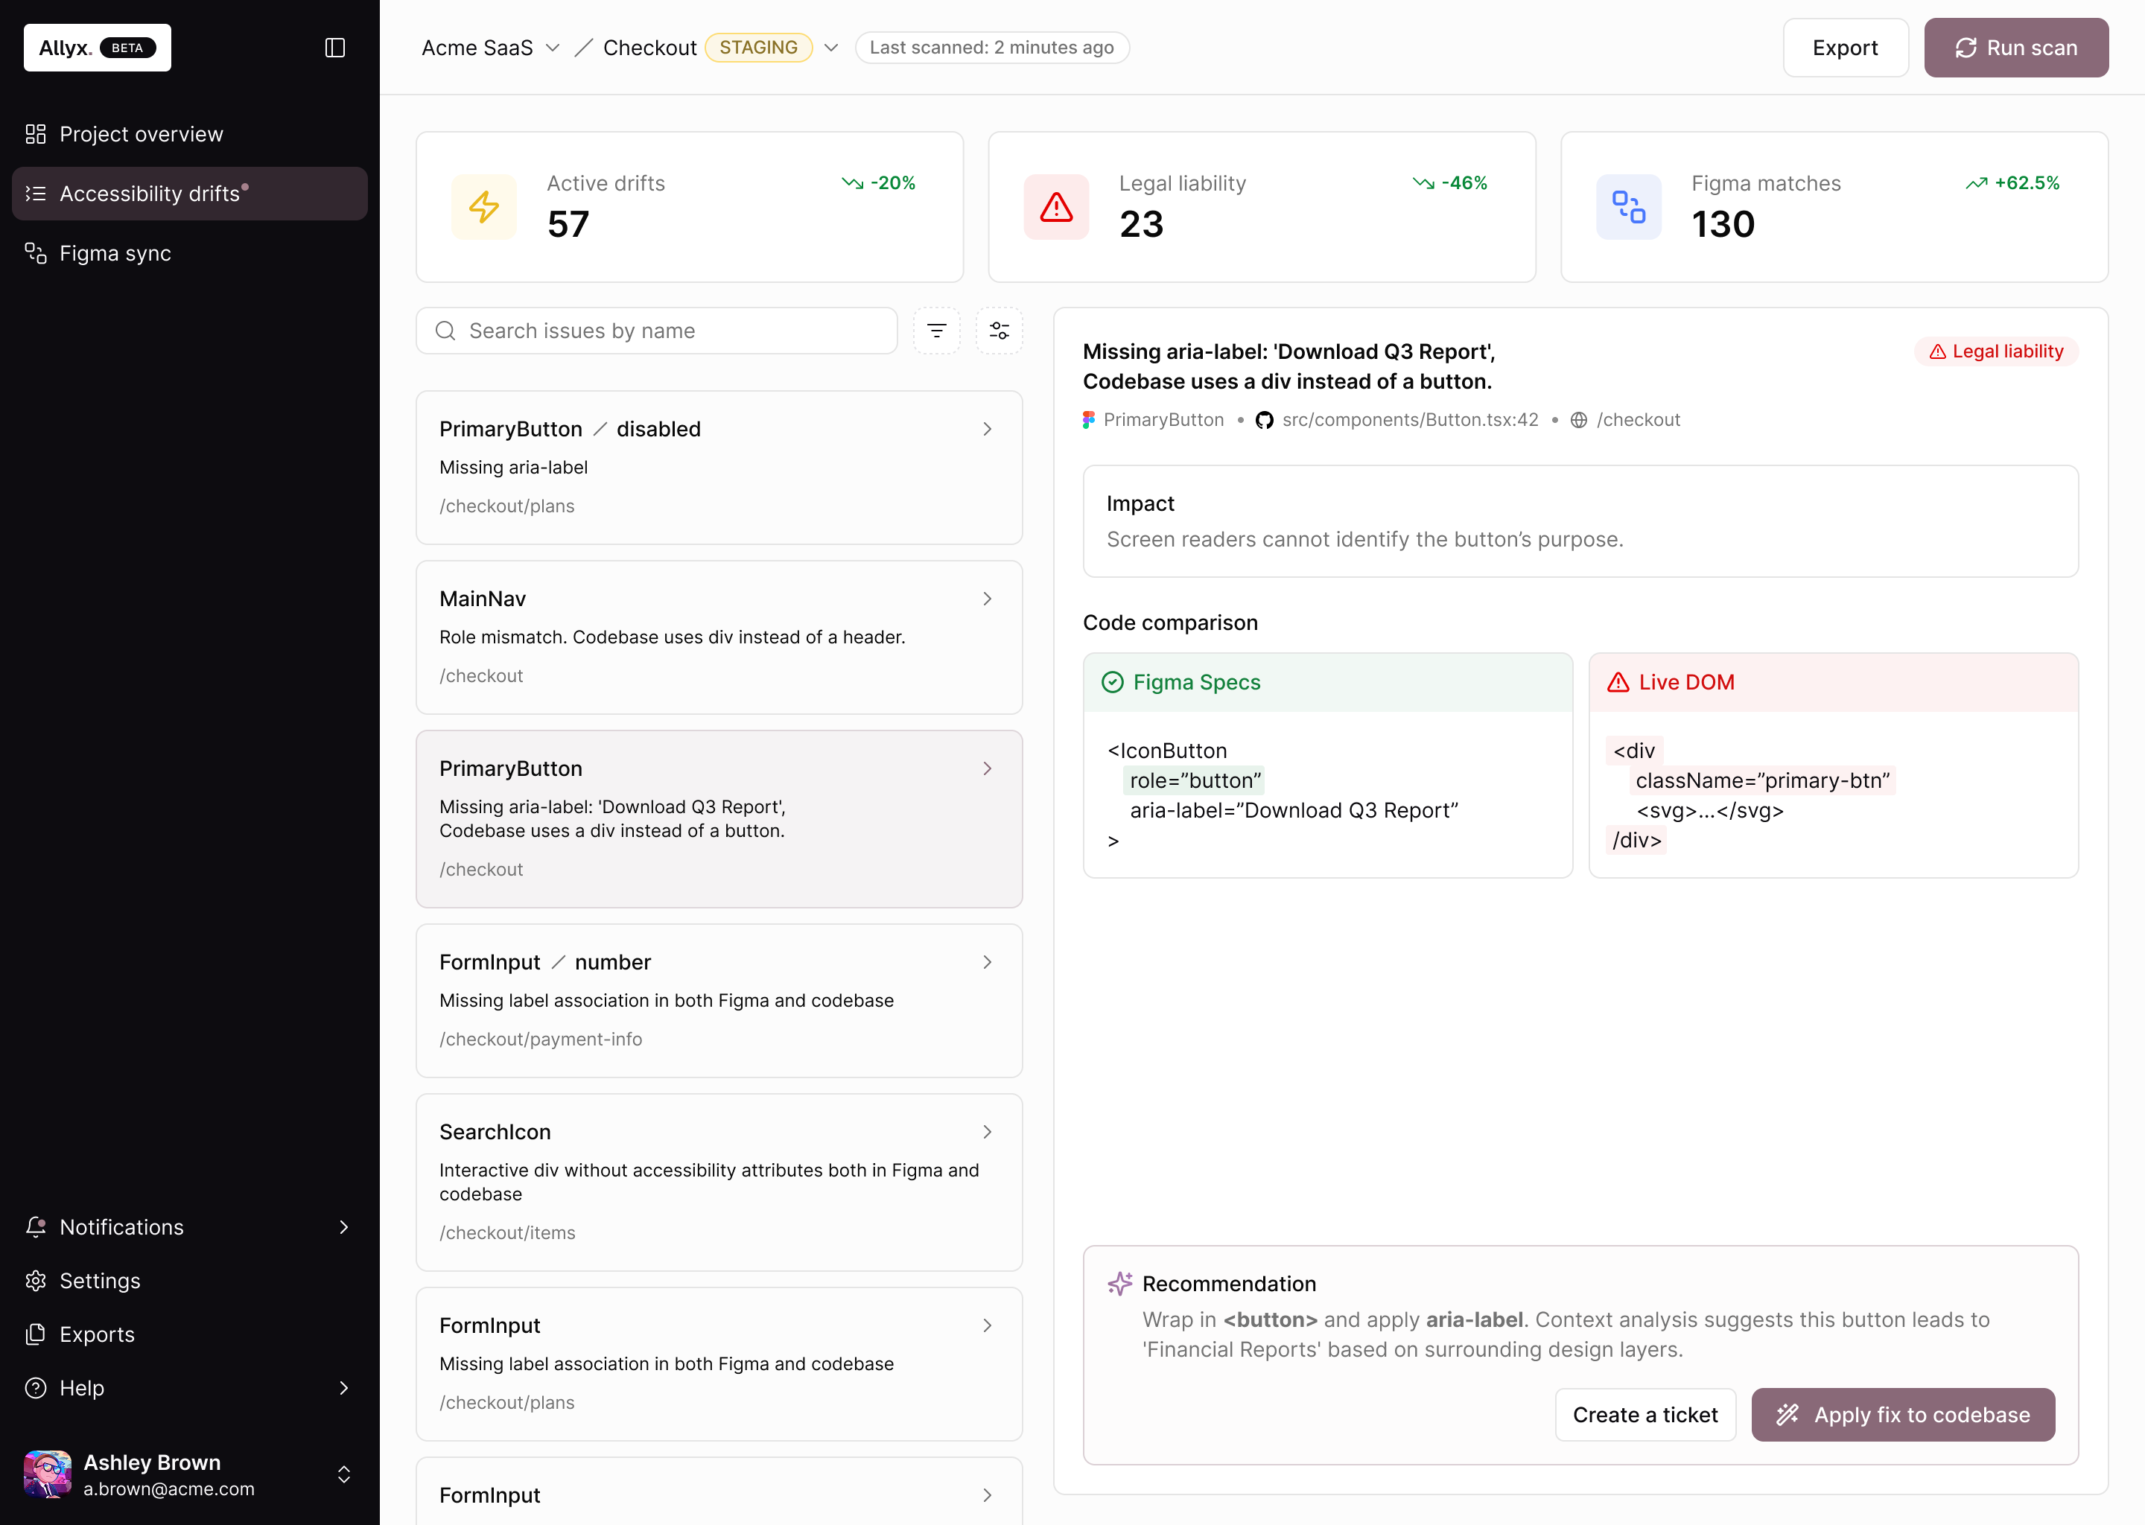The height and width of the screenshot is (1525, 2145).
Task: Click the Export button
Action: coord(1846,48)
